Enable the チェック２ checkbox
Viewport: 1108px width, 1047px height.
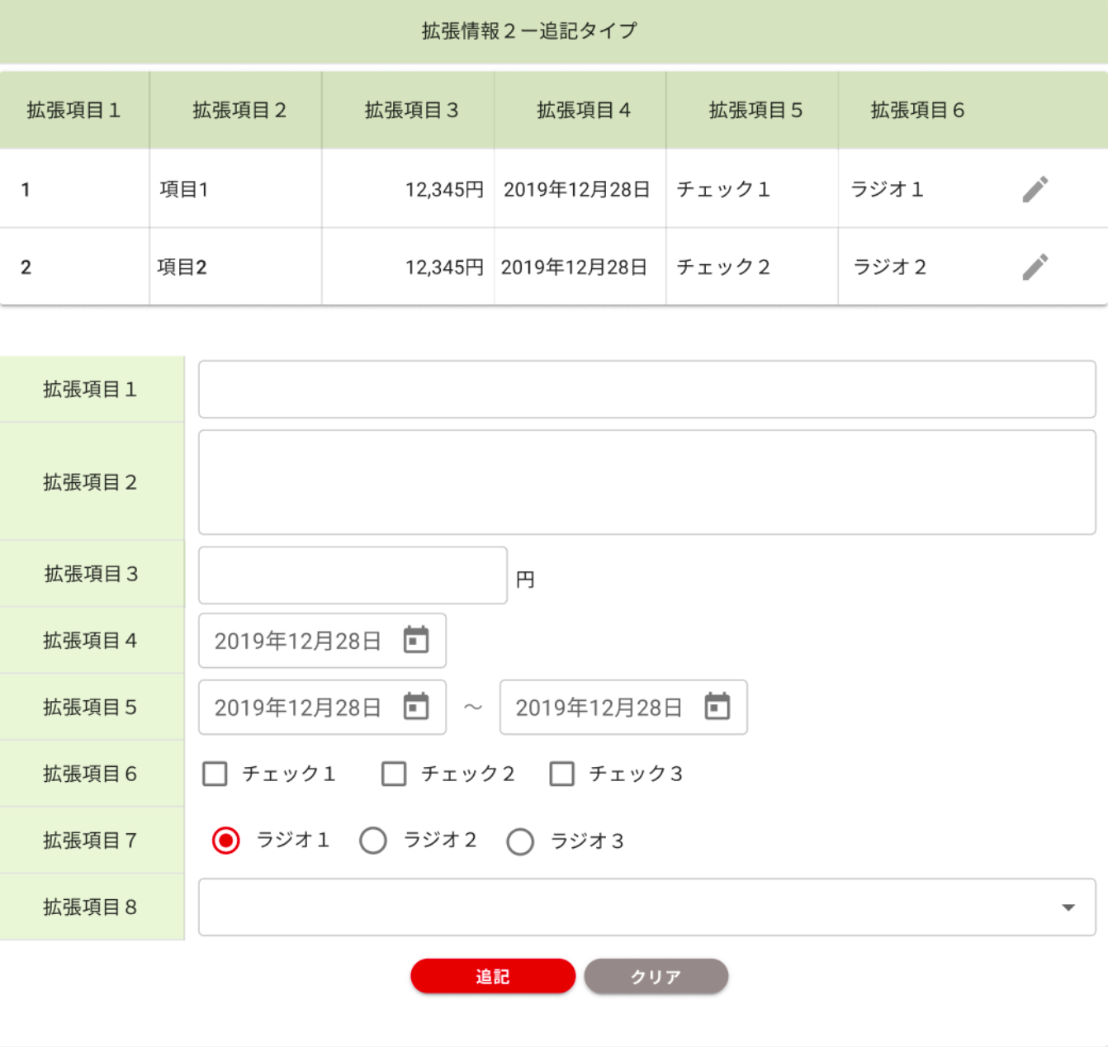(x=394, y=774)
